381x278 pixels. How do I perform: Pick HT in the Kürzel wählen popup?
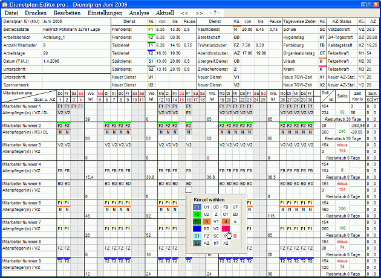[216, 243]
